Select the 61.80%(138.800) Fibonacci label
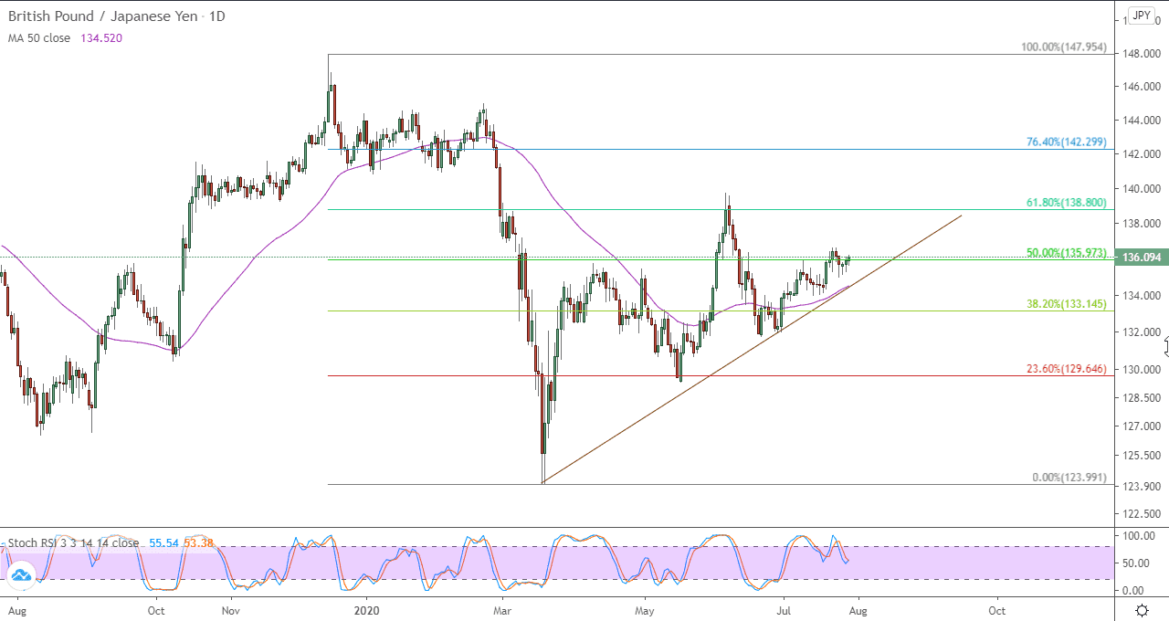Screen dimensions: 1169x621 (x=1067, y=203)
